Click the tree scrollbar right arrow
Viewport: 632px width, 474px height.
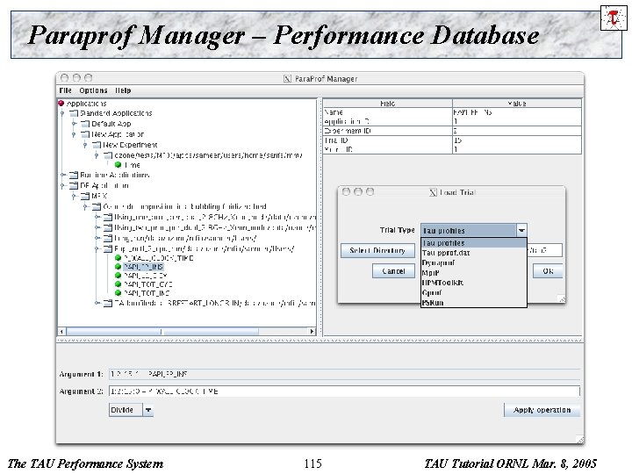[312, 331]
